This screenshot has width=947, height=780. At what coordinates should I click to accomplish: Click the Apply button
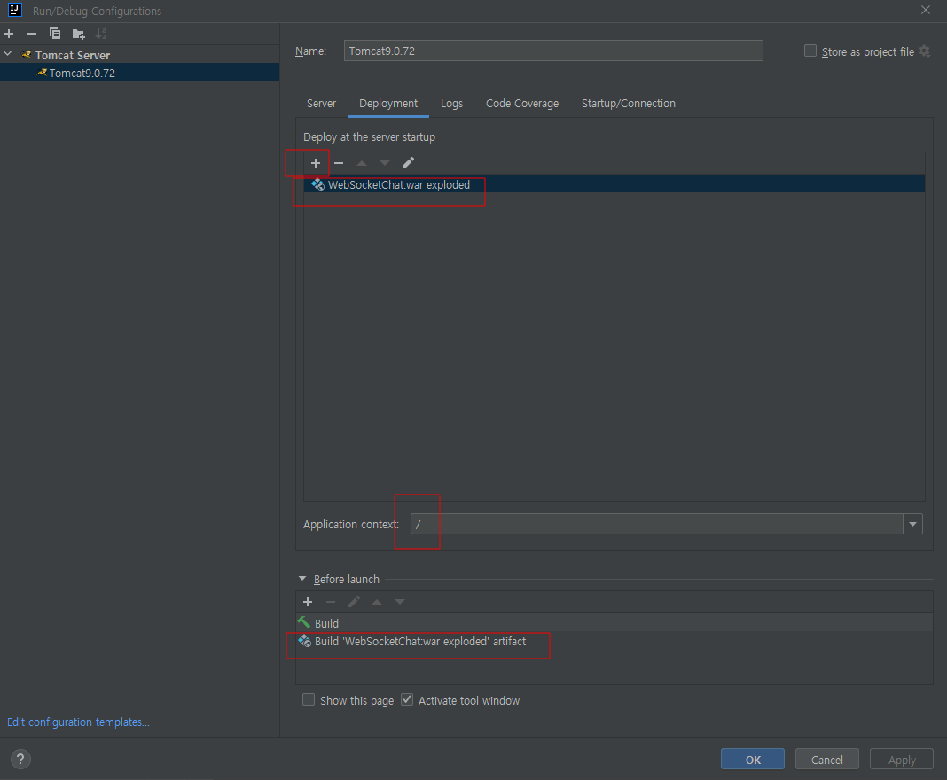(902, 760)
